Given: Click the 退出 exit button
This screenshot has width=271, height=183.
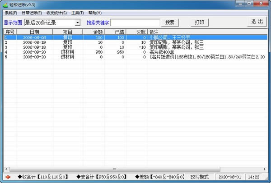Looking at the screenshot, I should pos(257,22).
